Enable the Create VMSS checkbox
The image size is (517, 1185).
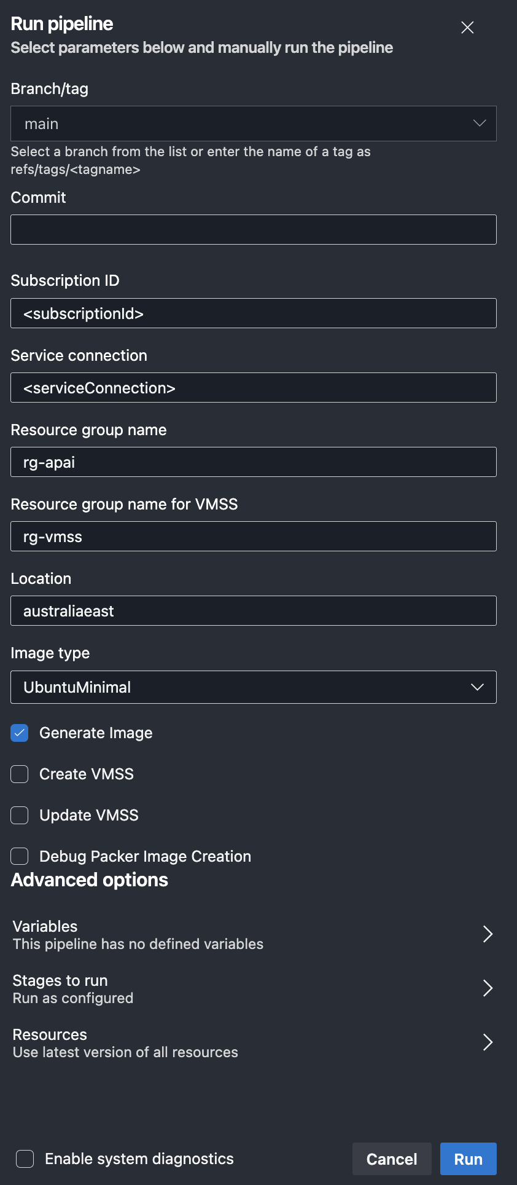[x=20, y=774]
